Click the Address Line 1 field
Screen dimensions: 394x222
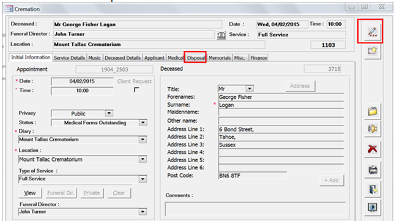pos(281,129)
